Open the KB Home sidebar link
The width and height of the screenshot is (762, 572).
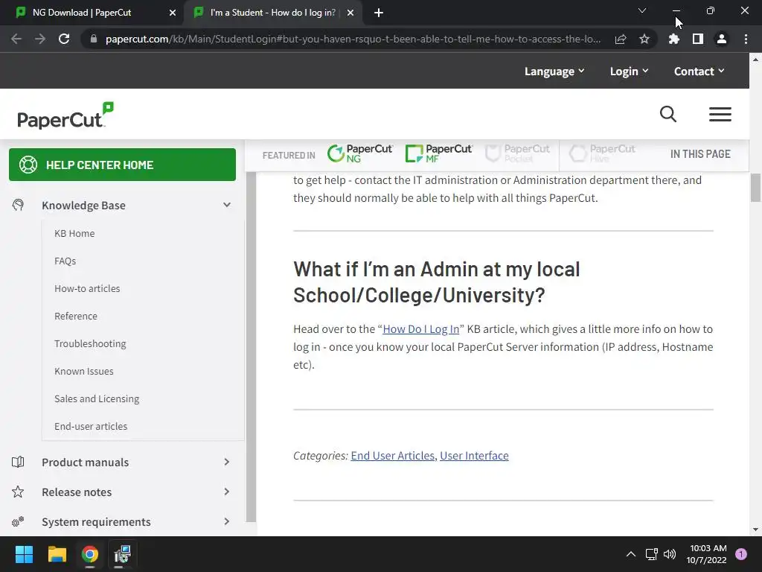point(74,233)
